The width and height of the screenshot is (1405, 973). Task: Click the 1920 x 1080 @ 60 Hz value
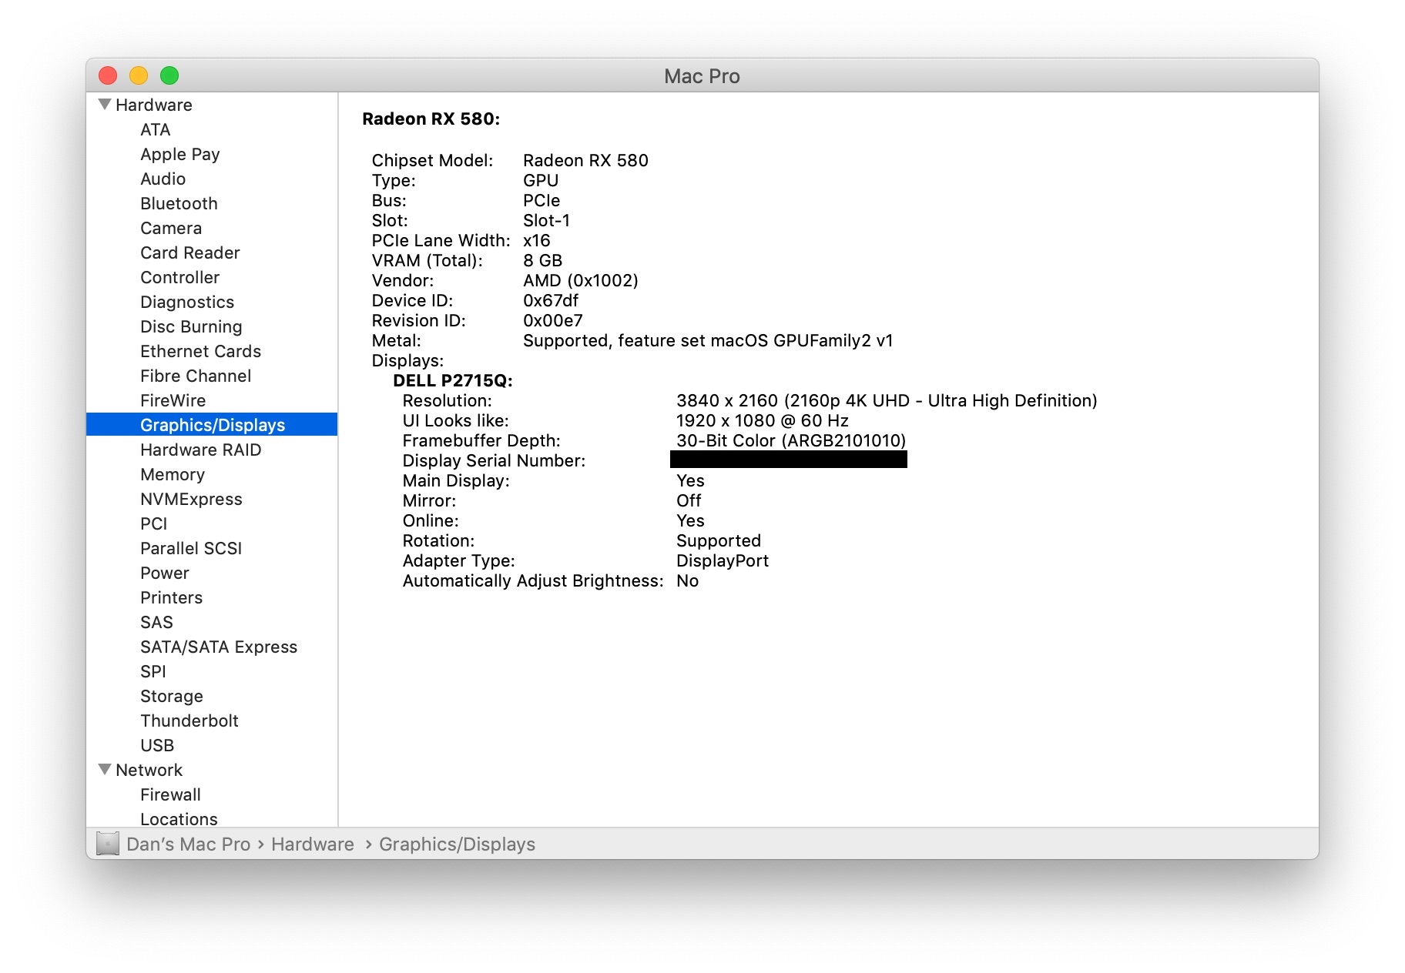pos(763,420)
